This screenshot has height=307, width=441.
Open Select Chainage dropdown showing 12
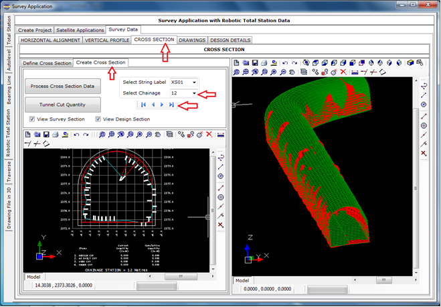click(183, 93)
